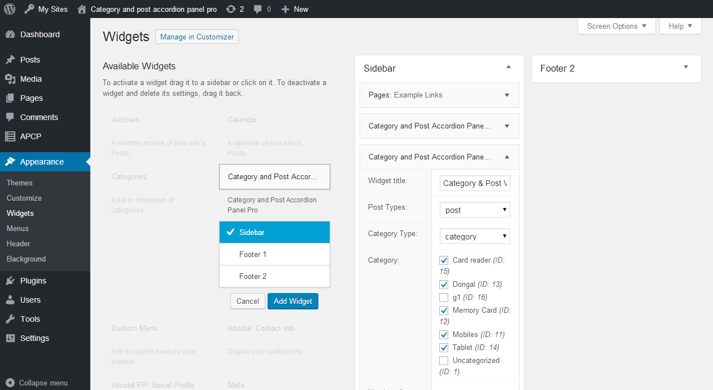The height and width of the screenshot is (390, 713).
Task: Open the Widgets submenu link
Action: coord(20,213)
